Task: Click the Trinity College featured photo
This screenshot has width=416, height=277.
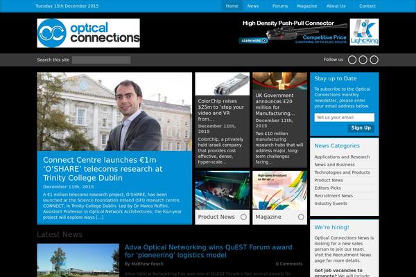Action: 114,111
